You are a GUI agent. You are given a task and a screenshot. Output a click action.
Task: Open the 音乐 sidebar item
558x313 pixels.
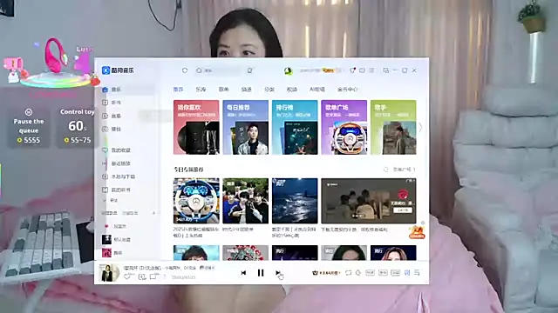click(128, 90)
